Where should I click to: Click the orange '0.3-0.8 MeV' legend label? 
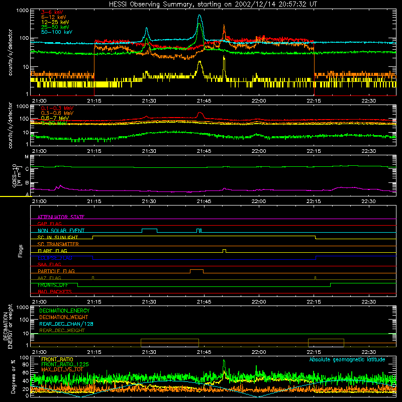(x=57, y=113)
